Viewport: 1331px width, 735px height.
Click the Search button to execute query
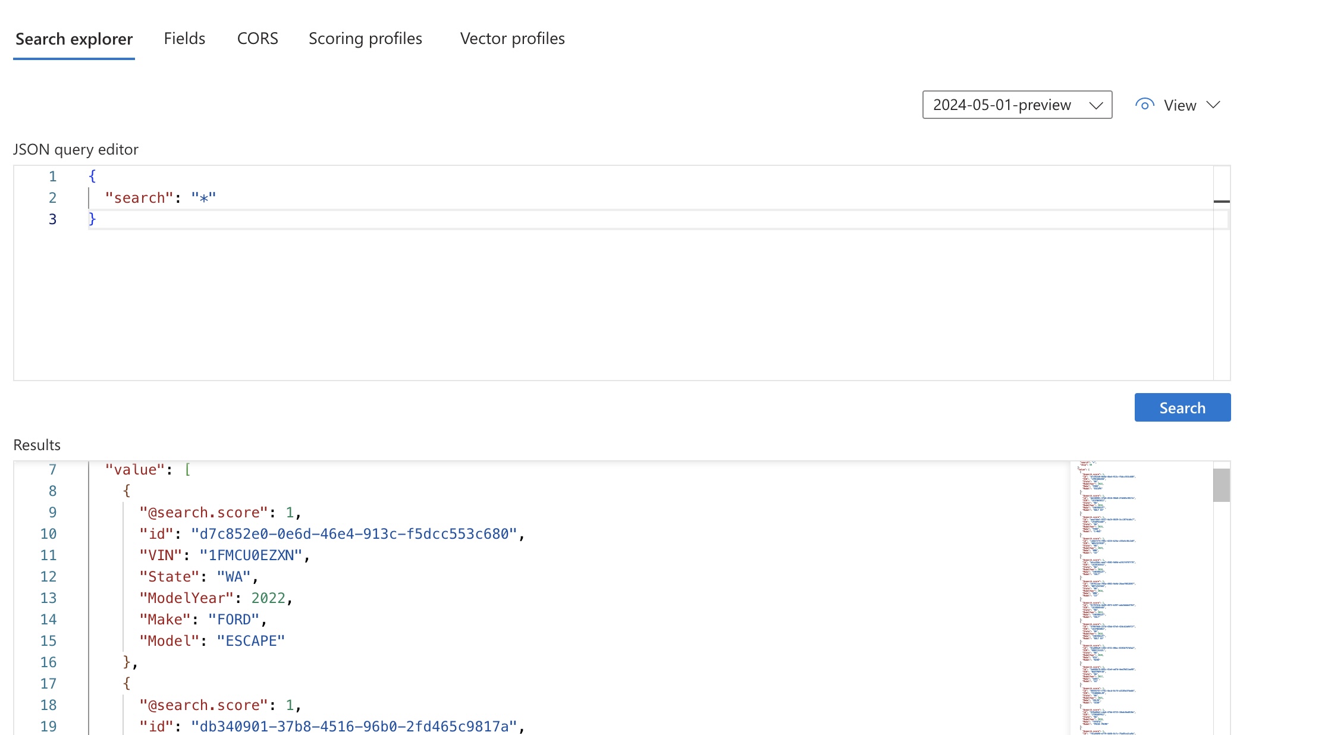(x=1182, y=406)
